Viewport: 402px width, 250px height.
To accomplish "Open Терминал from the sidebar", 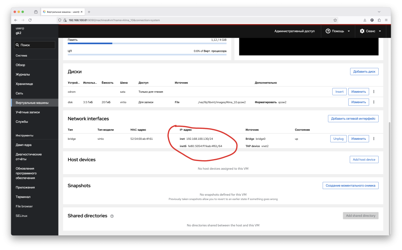I will point(23,197).
